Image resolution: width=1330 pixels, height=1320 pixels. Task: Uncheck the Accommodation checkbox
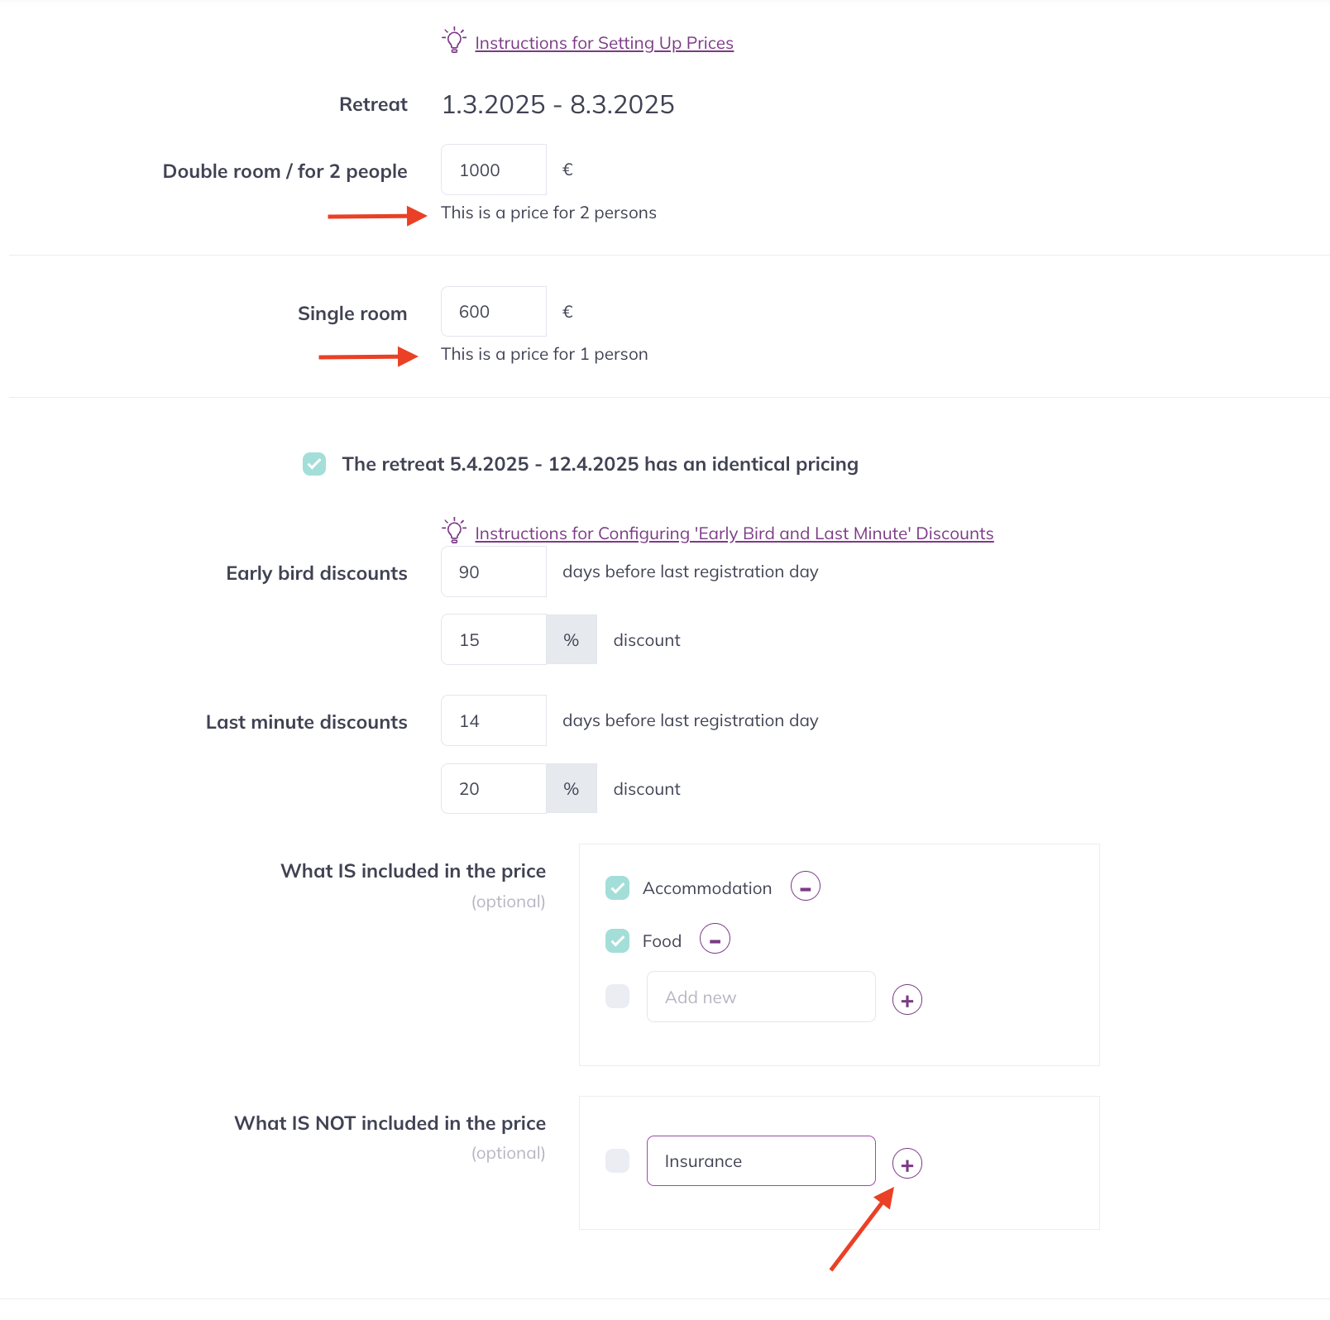point(618,888)
